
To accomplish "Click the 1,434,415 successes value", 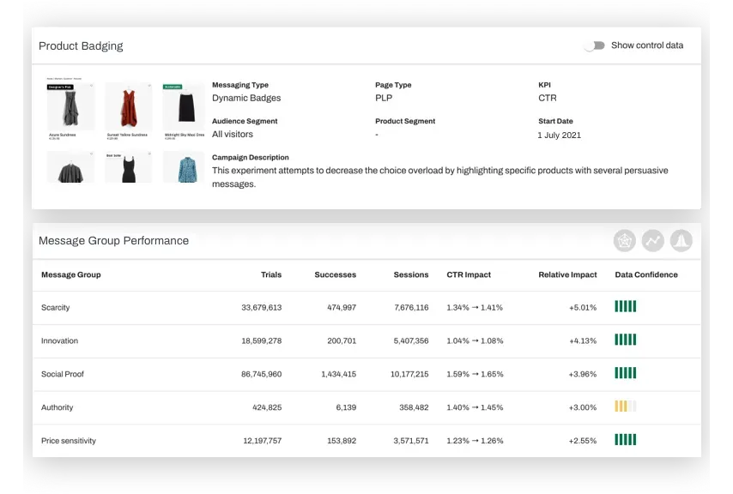I will tap(338, 374).
